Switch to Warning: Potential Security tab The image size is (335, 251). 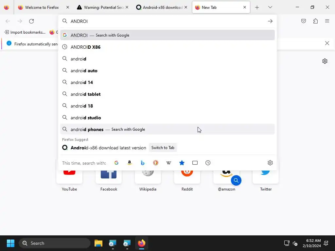click(103, 7)
